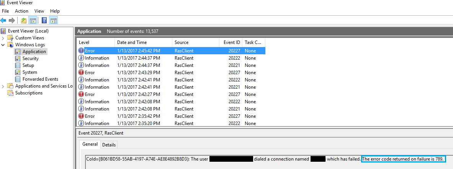Image resolution: width=453 pixels, height=169 pixels.
Task: Click the Up One Level folder icon
Action: [24, 20]
